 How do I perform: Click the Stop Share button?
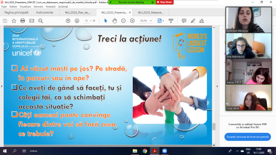pos(164,2)
